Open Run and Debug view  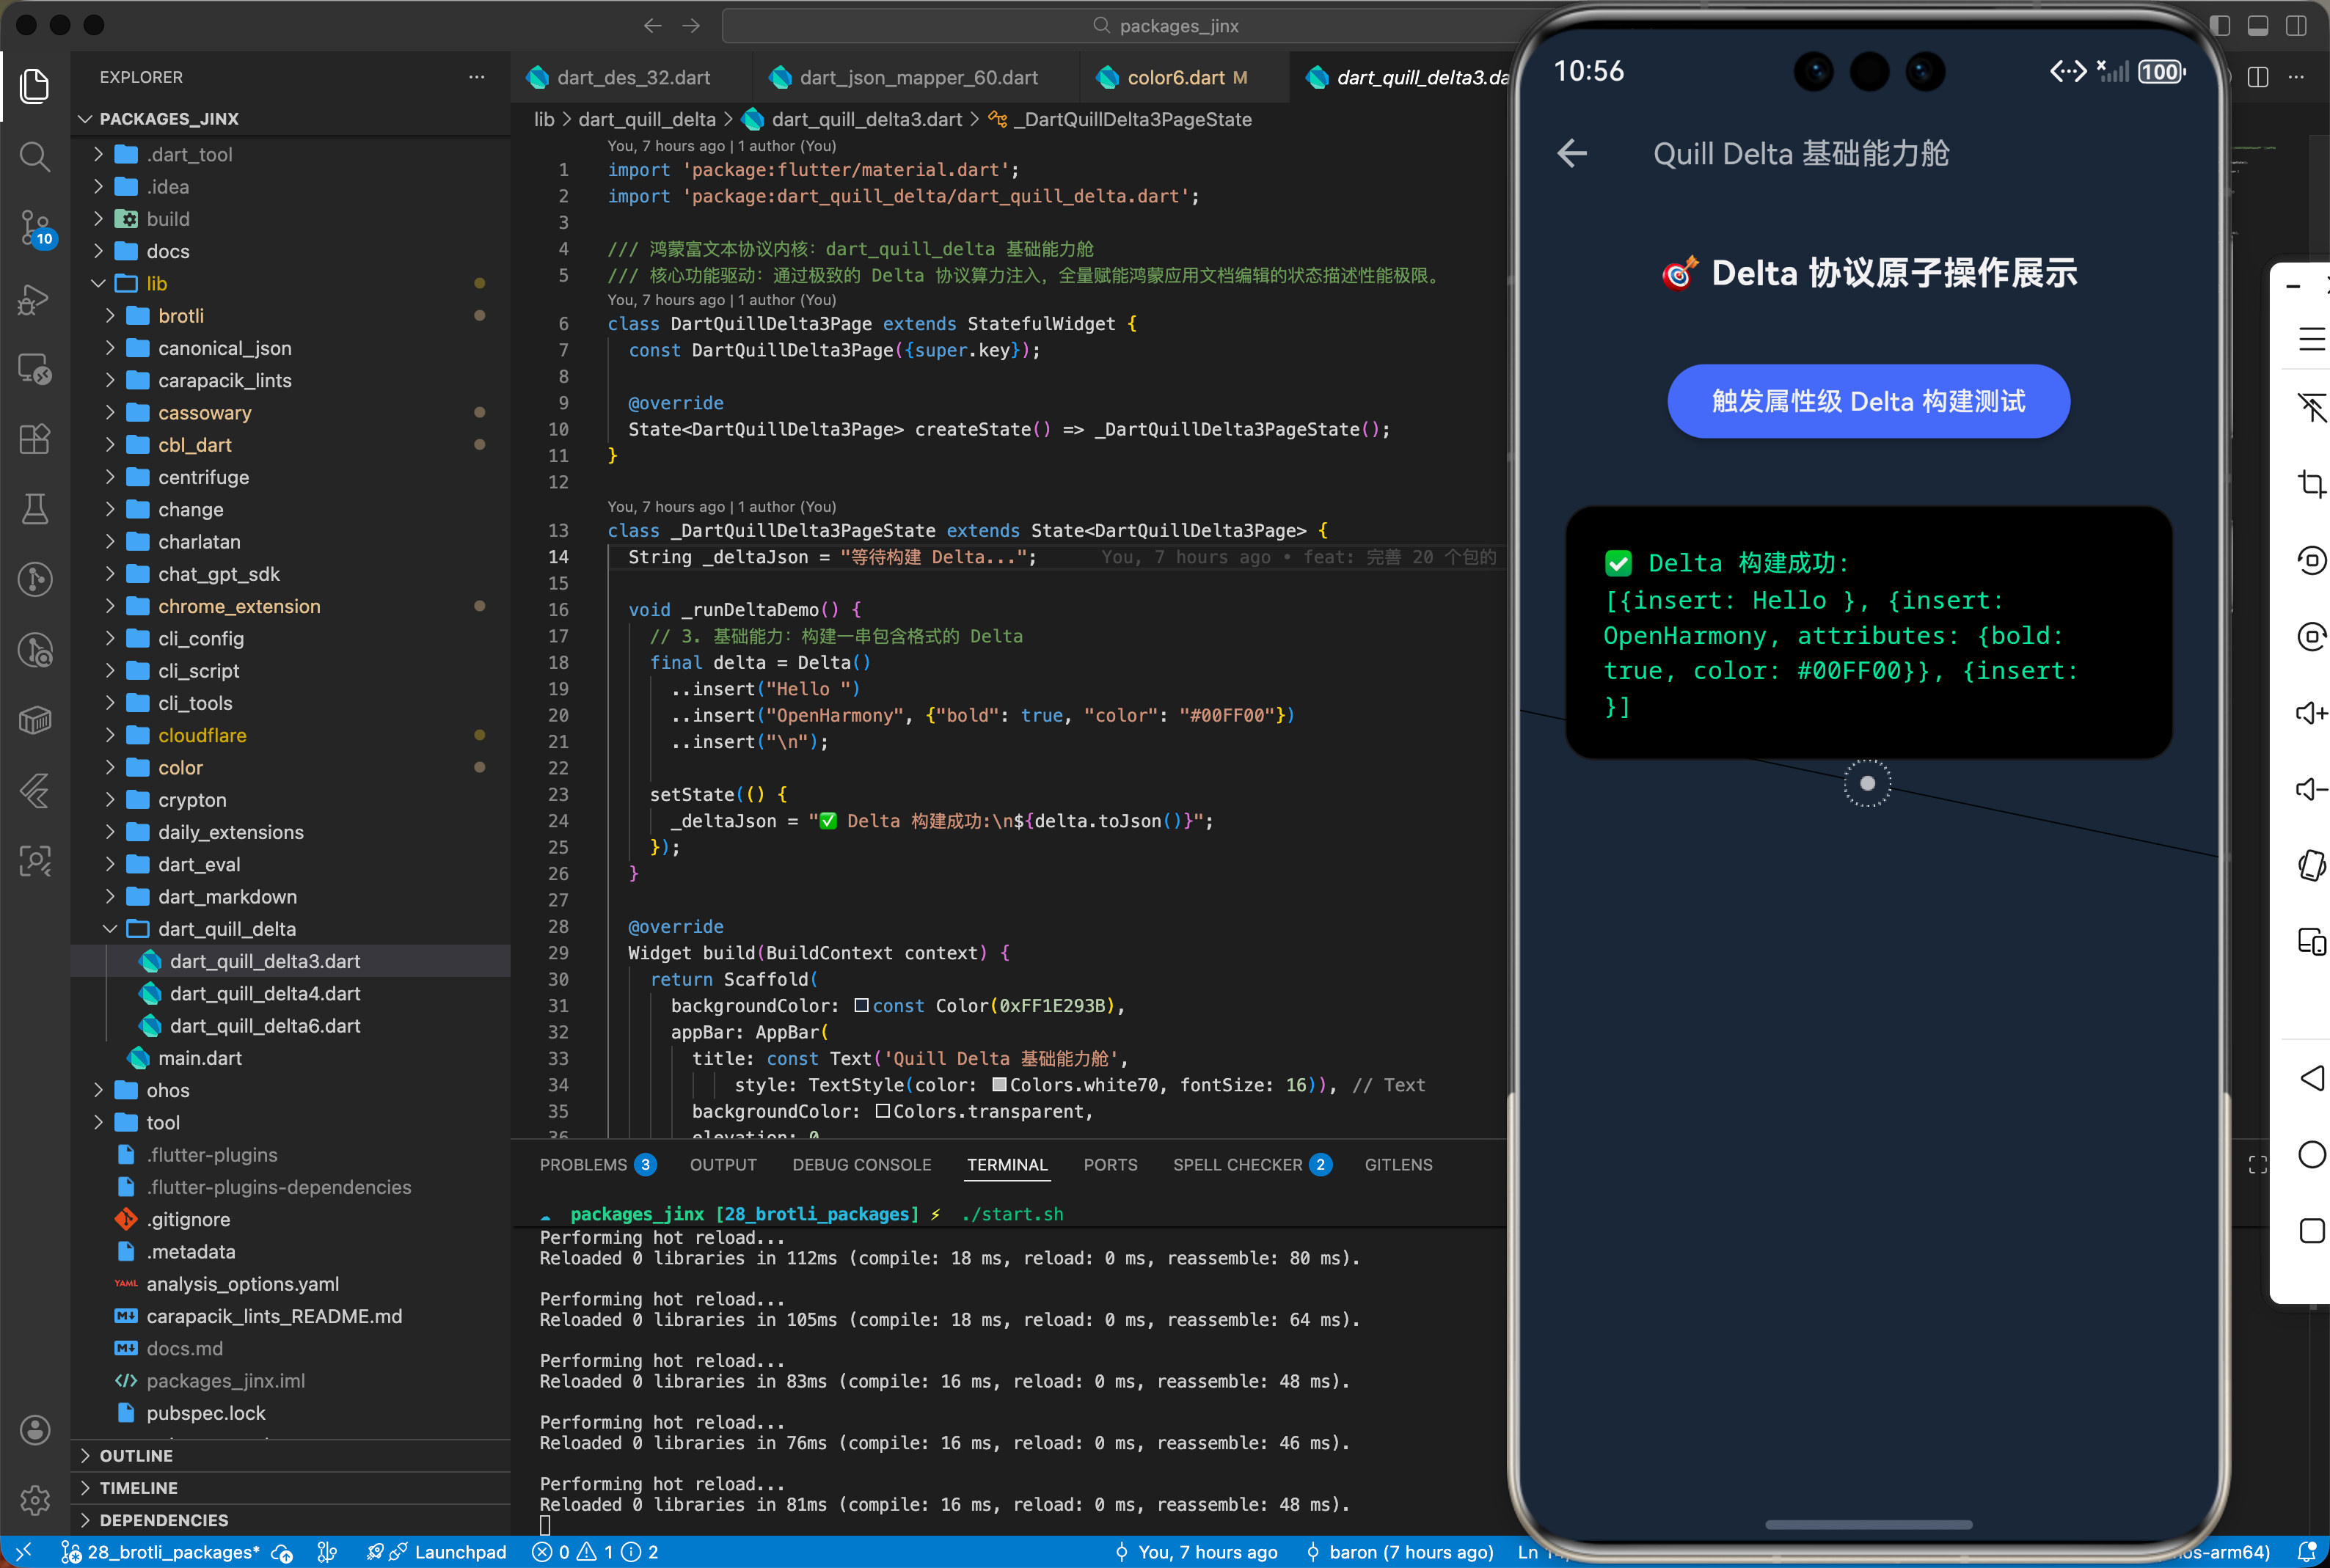coord(34,298)
